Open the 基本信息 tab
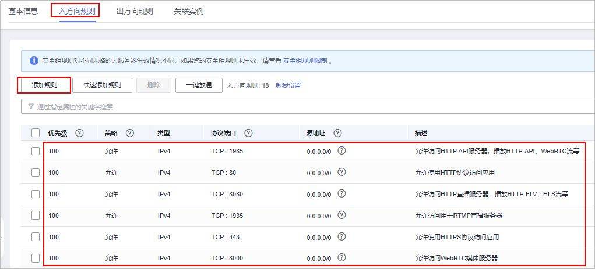Screen dimensions: 595x269 (23, 11)
